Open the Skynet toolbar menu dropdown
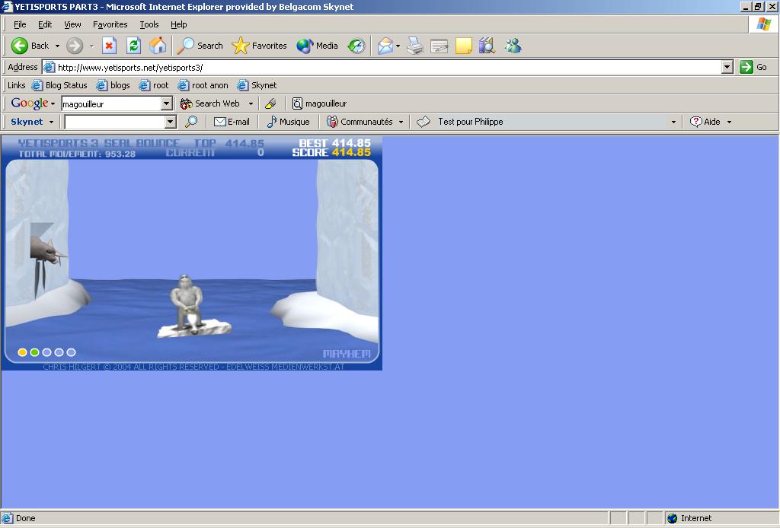The height and width of the screenshot is (528, 780). 32,122
